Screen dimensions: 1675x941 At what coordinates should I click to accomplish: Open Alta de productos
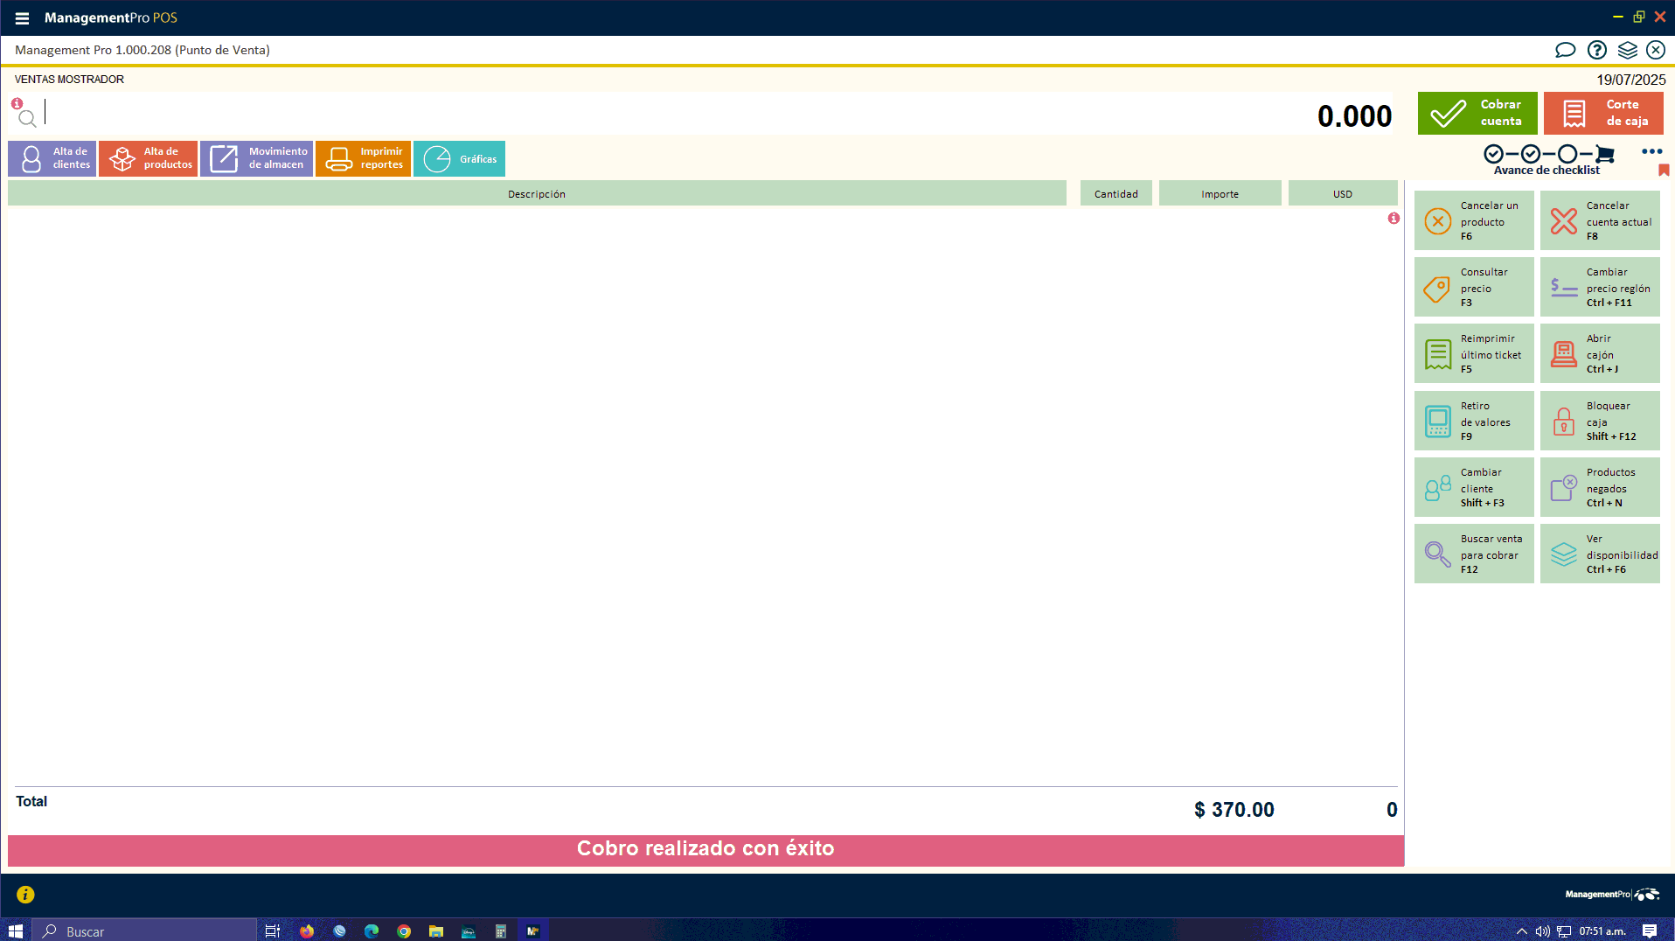click(148, 158)
